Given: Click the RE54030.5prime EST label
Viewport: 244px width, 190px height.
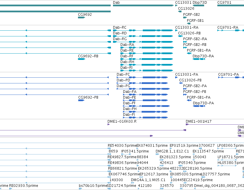Looking at the screenshot, I should tap(122, 146).
